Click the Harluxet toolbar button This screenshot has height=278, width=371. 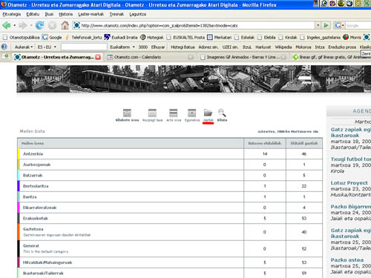pyautogui.click(x=263, y=47)
